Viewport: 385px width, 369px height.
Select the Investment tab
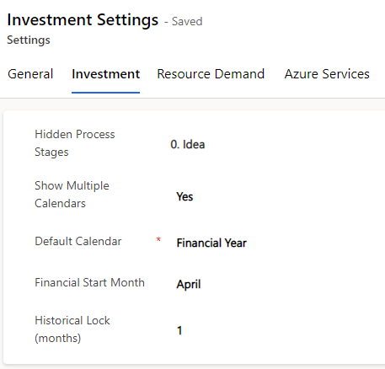(x=105, y=74)
